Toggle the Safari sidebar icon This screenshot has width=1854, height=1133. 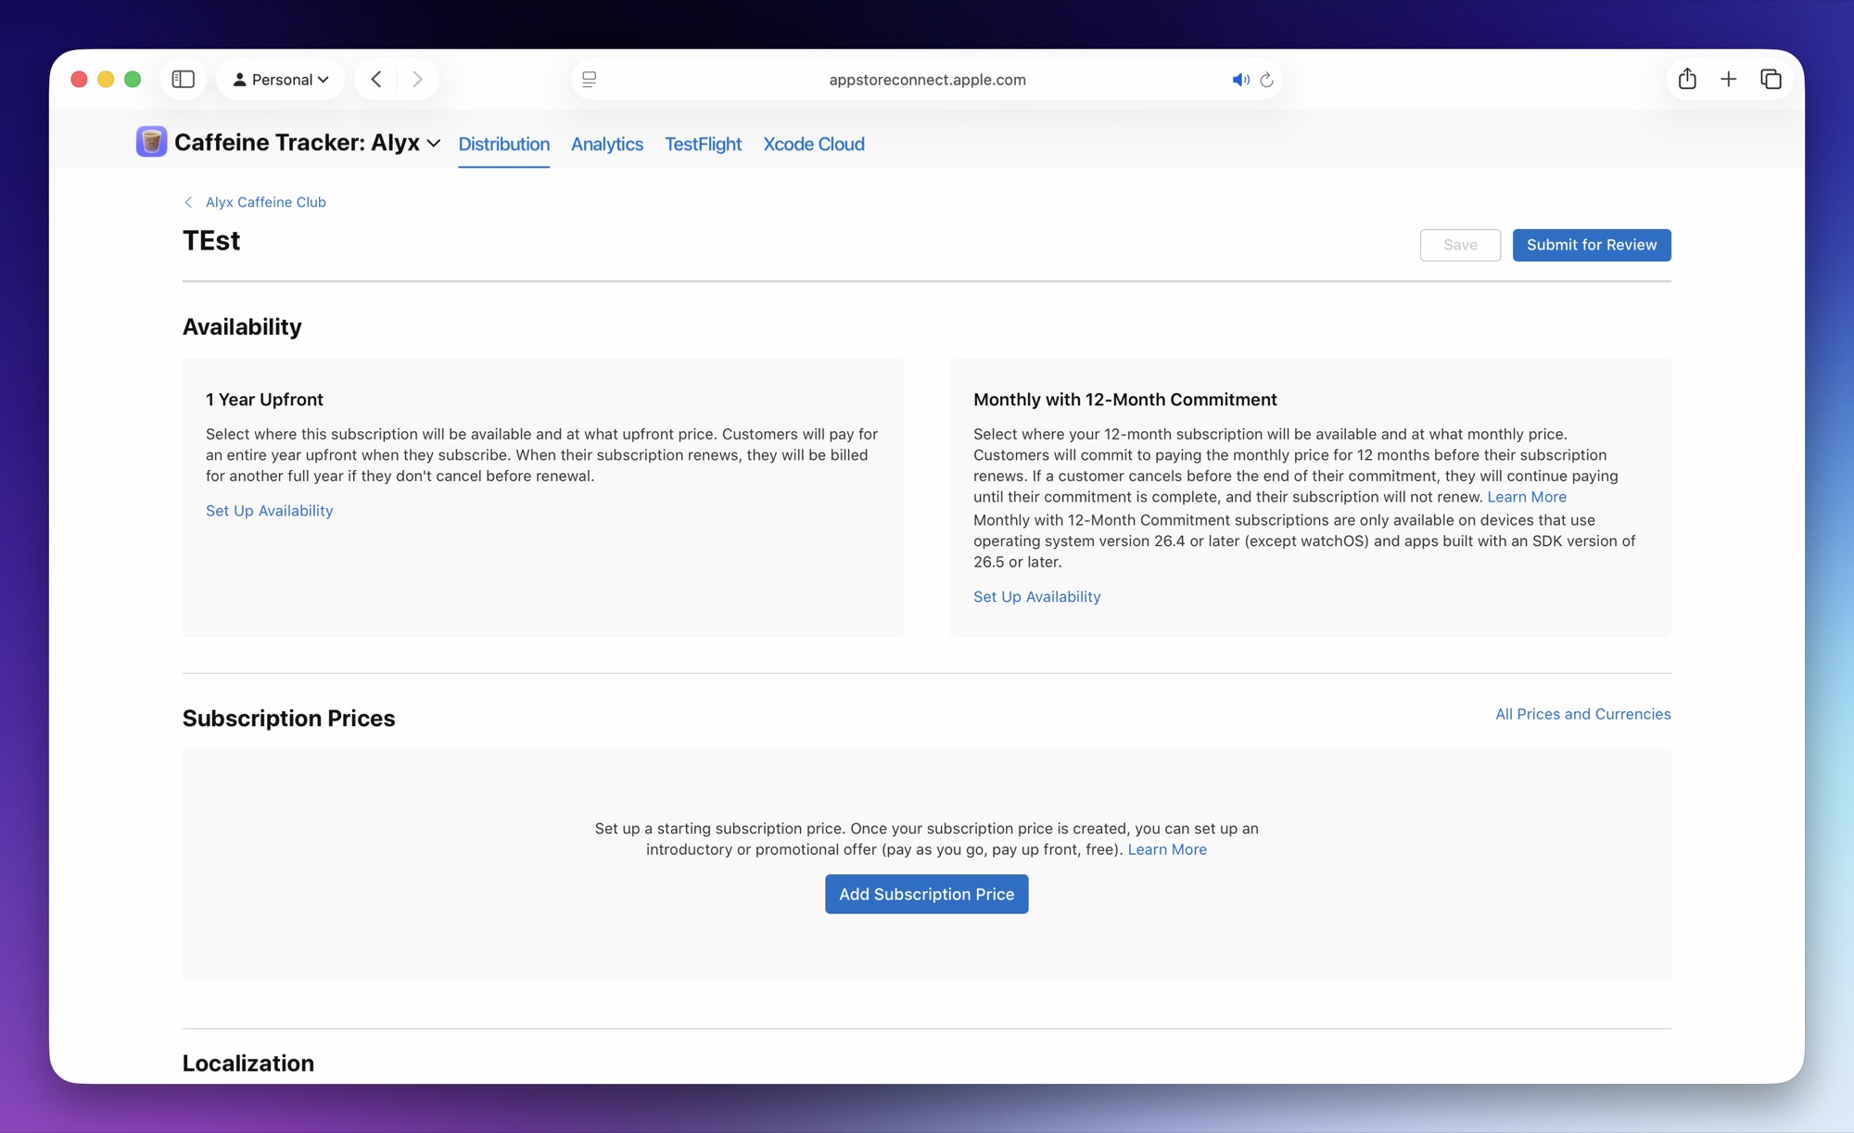(184, 80)
